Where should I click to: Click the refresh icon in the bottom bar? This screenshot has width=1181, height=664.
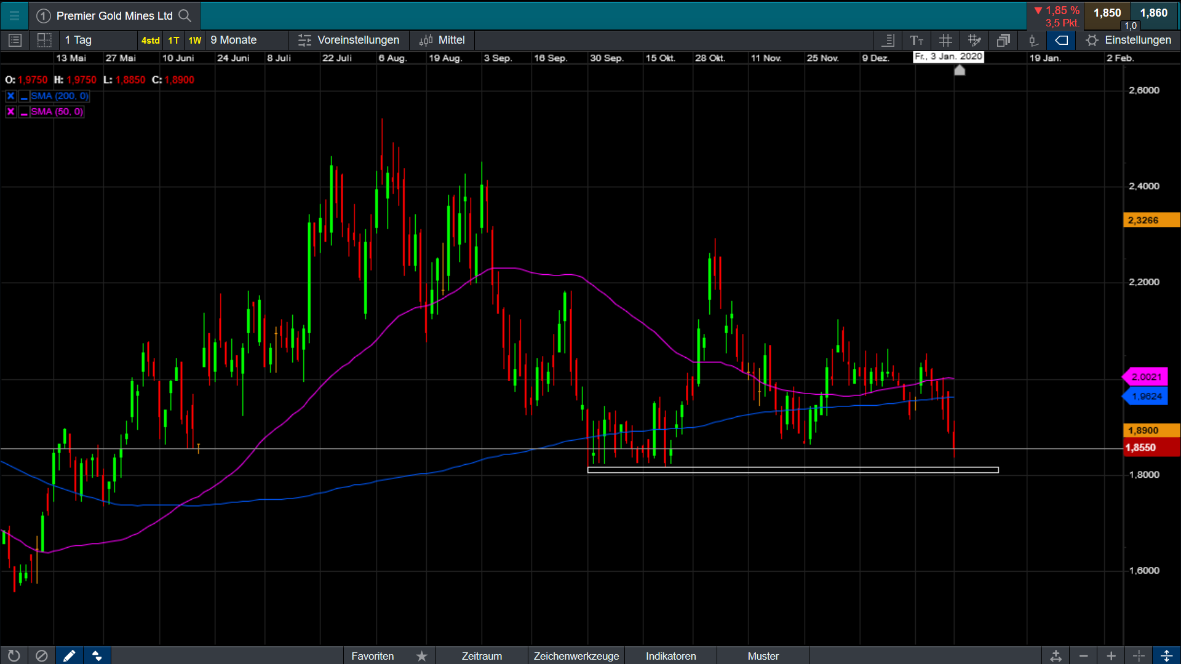pyautogui.click(x=14, y=656)
